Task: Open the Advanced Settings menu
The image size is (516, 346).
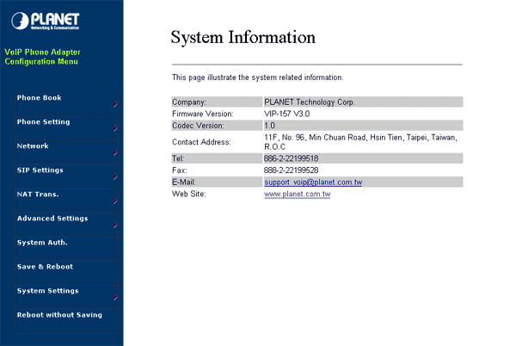Action: point(52,219)
